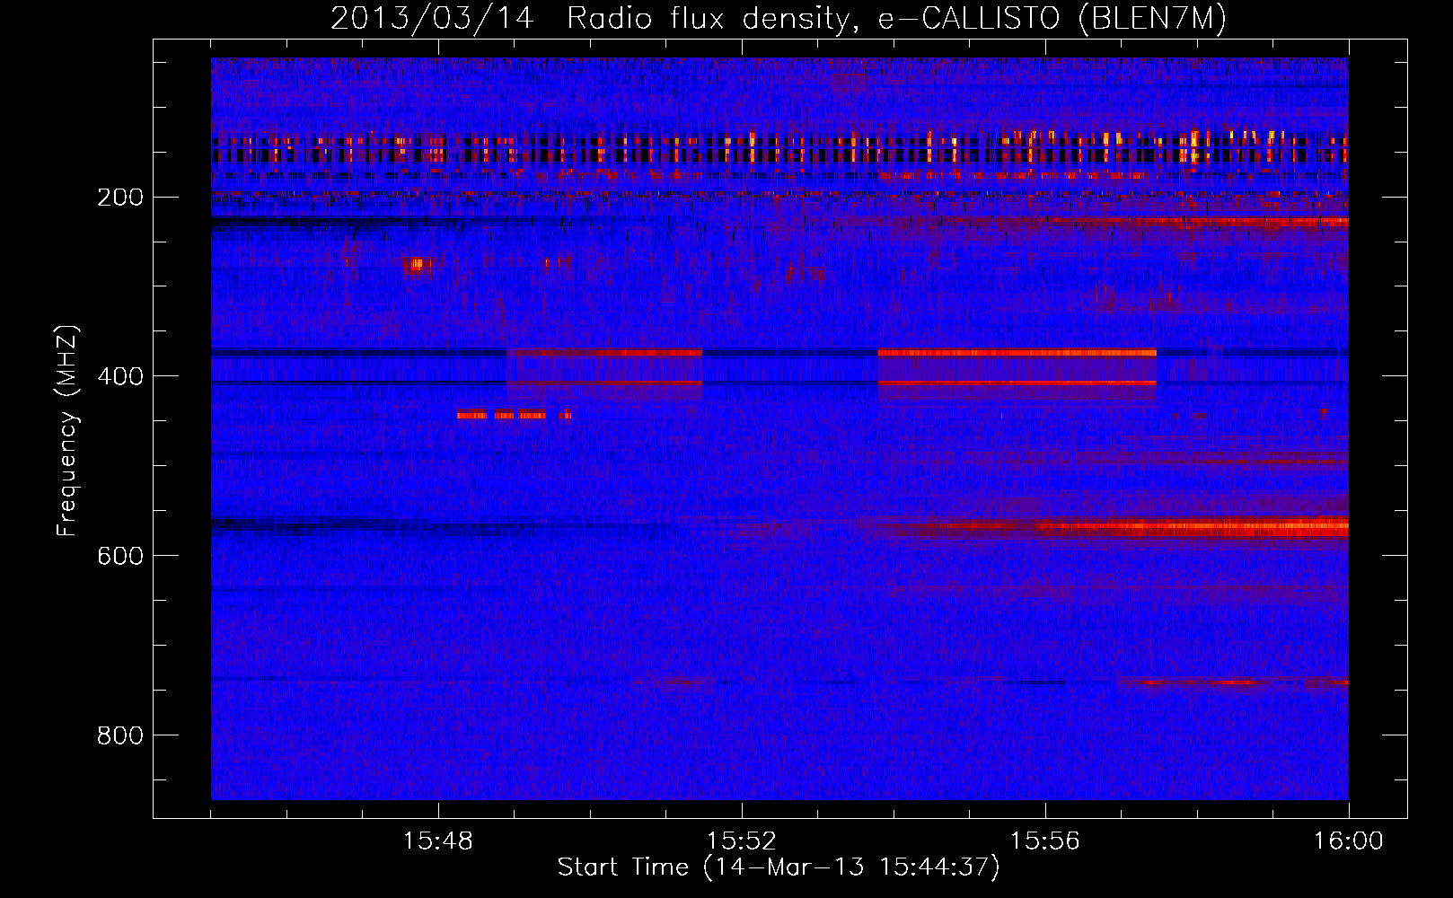Click the 600 frequency tick label
Viewport: 1453px width, 898px height.
tap(119, 555)
